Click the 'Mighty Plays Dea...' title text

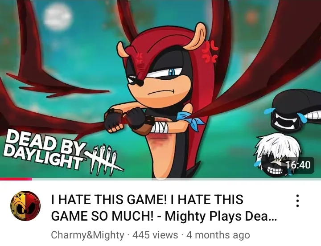(221, 216)
